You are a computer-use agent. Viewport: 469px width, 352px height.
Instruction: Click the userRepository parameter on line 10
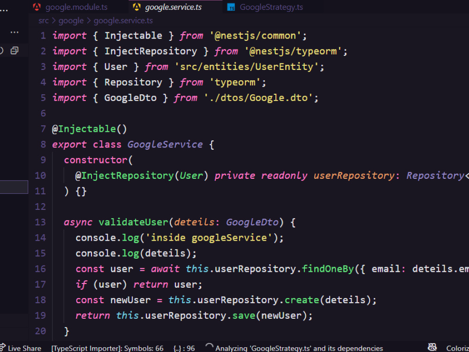pyautogui.click(x=354, y=176)
